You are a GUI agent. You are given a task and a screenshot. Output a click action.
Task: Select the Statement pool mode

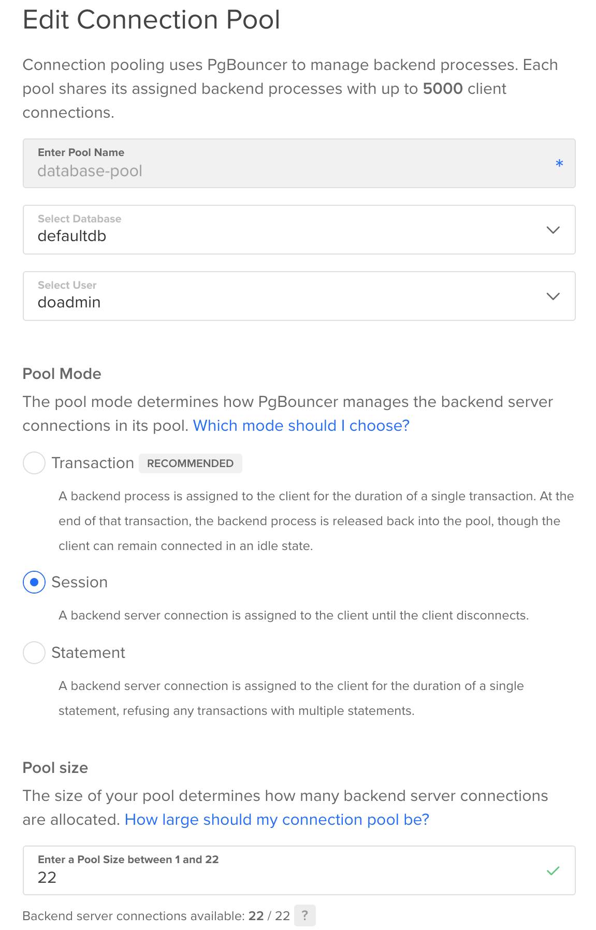(x=34, y=653)
